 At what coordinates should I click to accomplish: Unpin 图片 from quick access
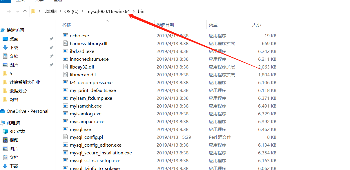[52, 65]
